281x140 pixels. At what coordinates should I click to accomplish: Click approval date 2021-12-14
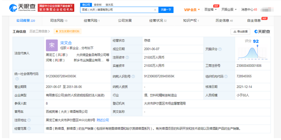[244, 87]
